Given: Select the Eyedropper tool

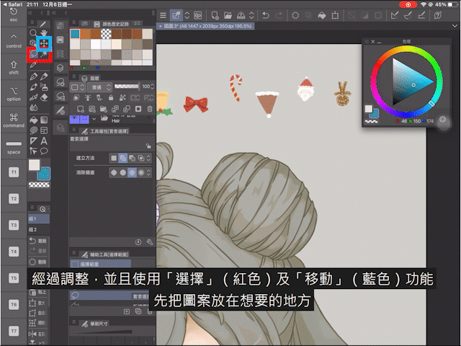Looking at the screenshot, I should (x=33, y=66).
